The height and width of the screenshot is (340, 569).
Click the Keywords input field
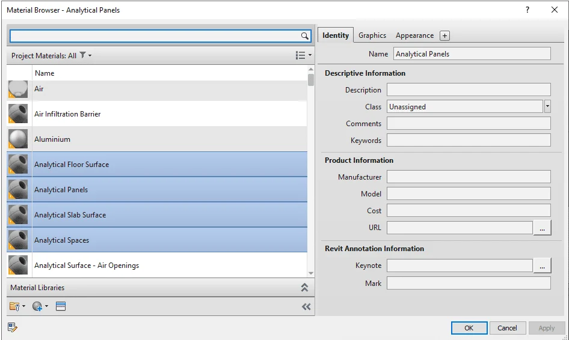469,140
